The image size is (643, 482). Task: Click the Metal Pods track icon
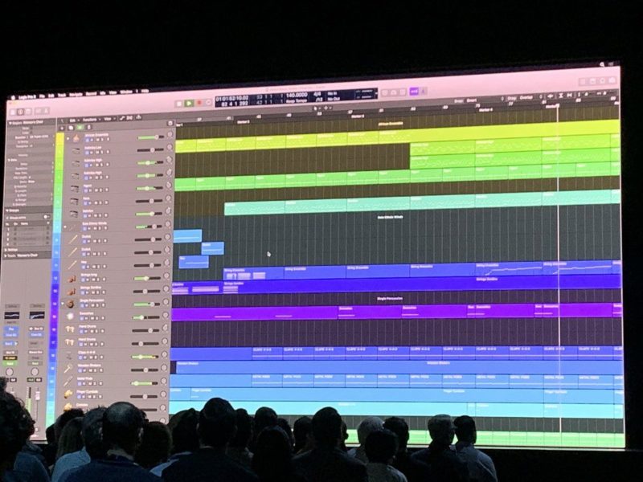(68, 381)
